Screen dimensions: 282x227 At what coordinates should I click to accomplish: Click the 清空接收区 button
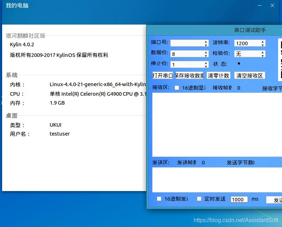tap(250, 75)
